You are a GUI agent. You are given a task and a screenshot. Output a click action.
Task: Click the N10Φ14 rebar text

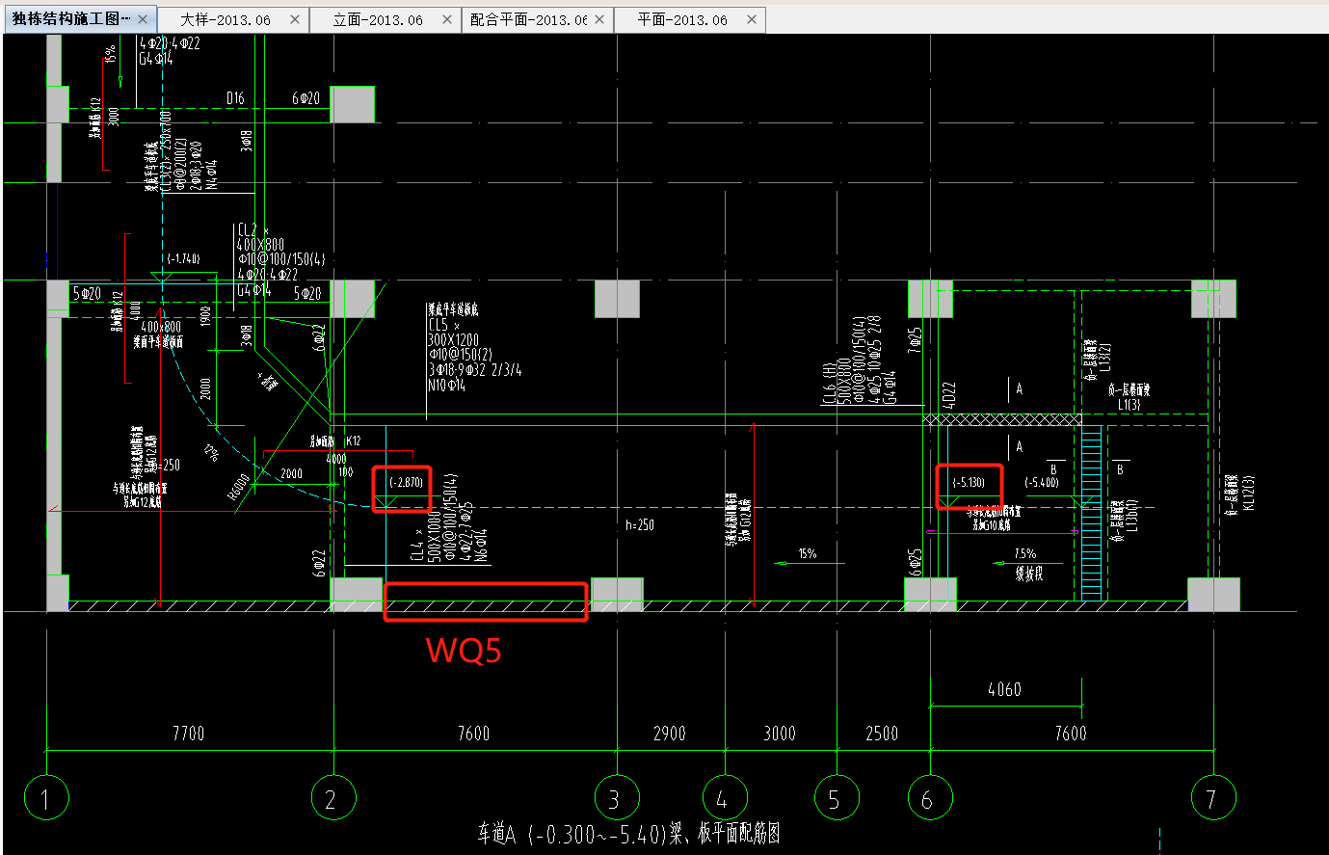point(446,385)
